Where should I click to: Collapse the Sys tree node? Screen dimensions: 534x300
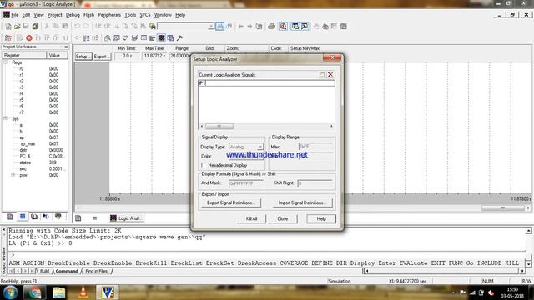point(6,118)
